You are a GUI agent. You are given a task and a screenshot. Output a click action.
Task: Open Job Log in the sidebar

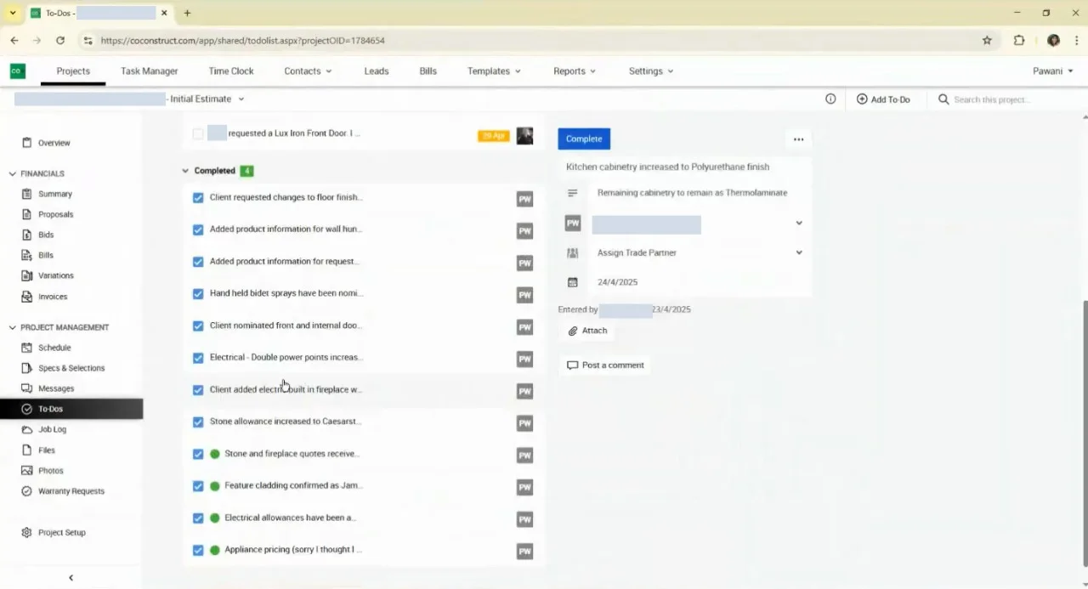[52, 429]
